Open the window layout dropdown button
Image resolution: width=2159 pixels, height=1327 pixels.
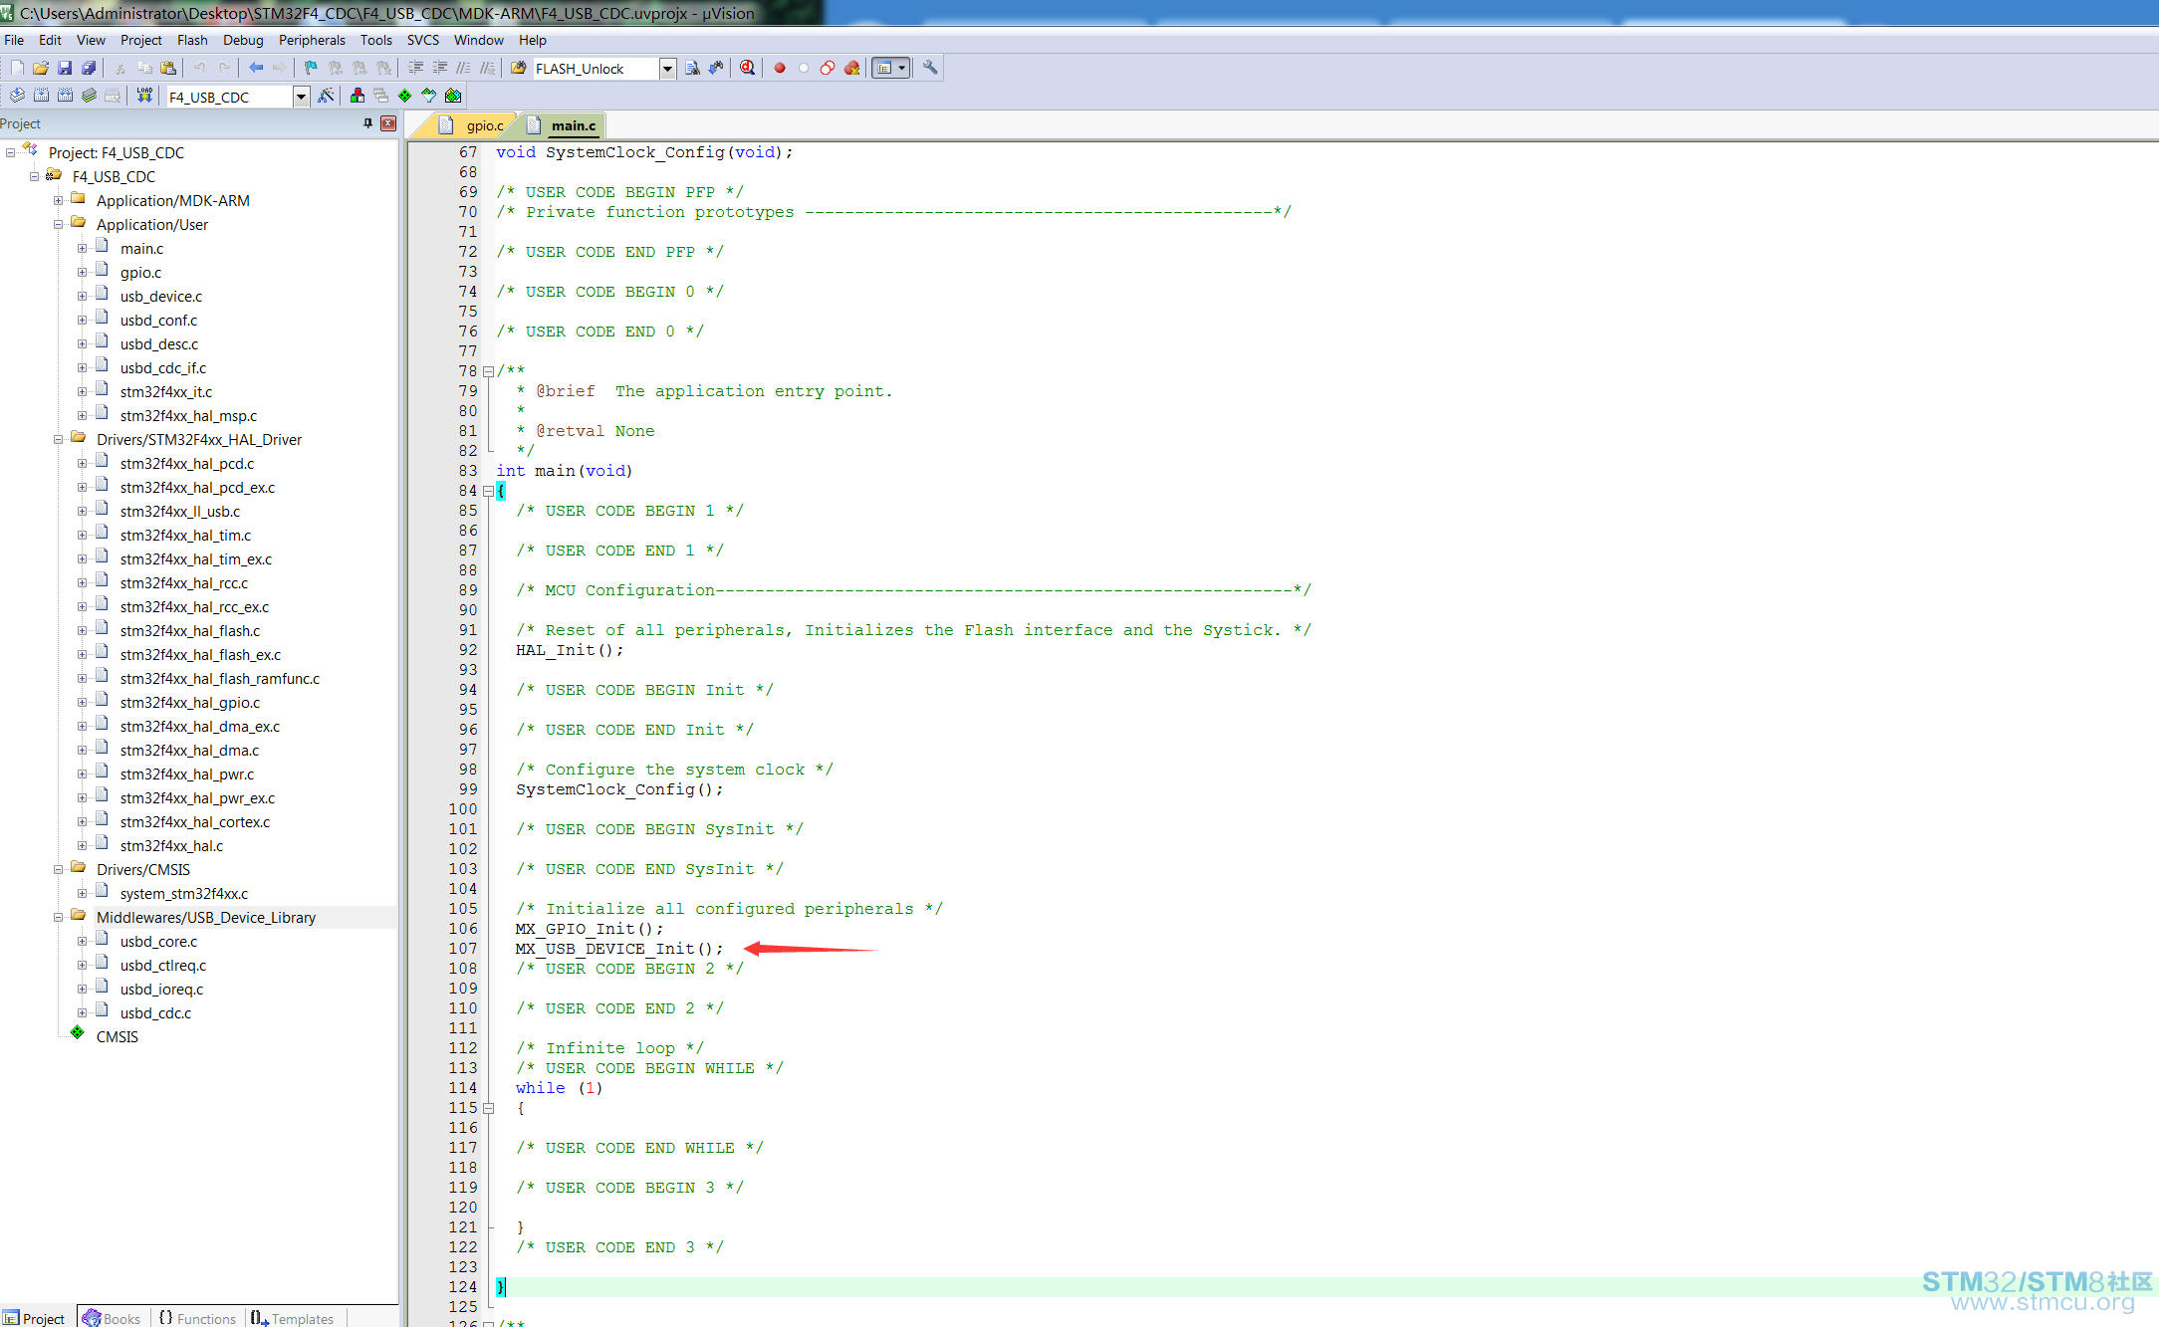click(891, 68)
